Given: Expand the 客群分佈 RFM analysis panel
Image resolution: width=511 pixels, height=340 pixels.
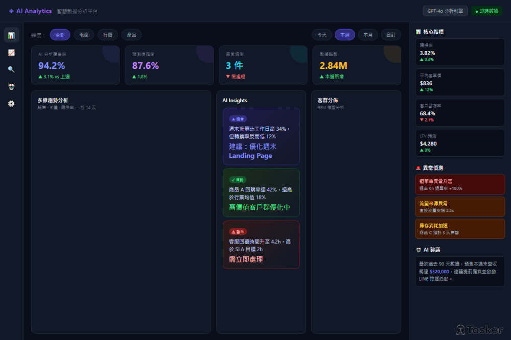Looking at the screenshot, I should 356,100.
